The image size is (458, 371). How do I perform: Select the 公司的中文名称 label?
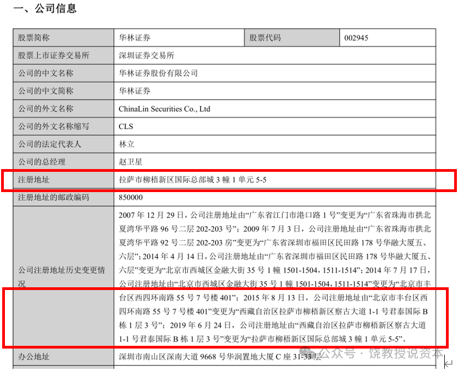(45, 73)
